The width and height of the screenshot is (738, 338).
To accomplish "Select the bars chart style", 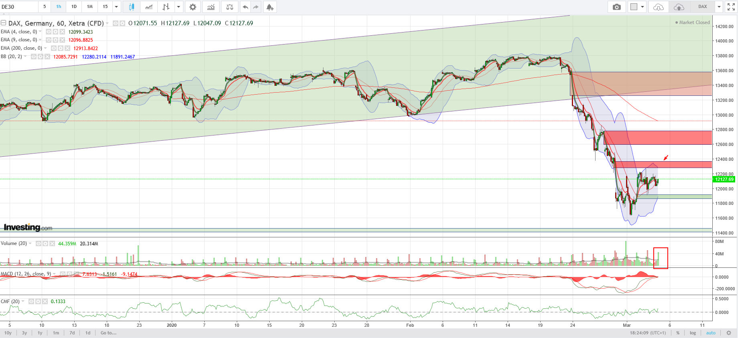I will pyautogui.click(x=166, y=7).
